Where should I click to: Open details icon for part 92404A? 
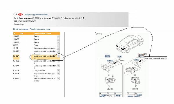point(58,66)
